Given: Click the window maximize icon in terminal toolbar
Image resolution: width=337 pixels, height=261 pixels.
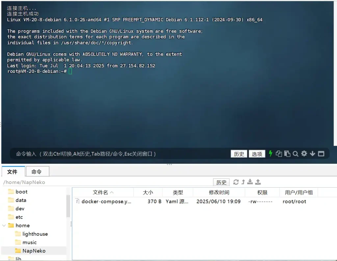Looking at the screenshot, I should pyautogui.click(x=321, y=154).
